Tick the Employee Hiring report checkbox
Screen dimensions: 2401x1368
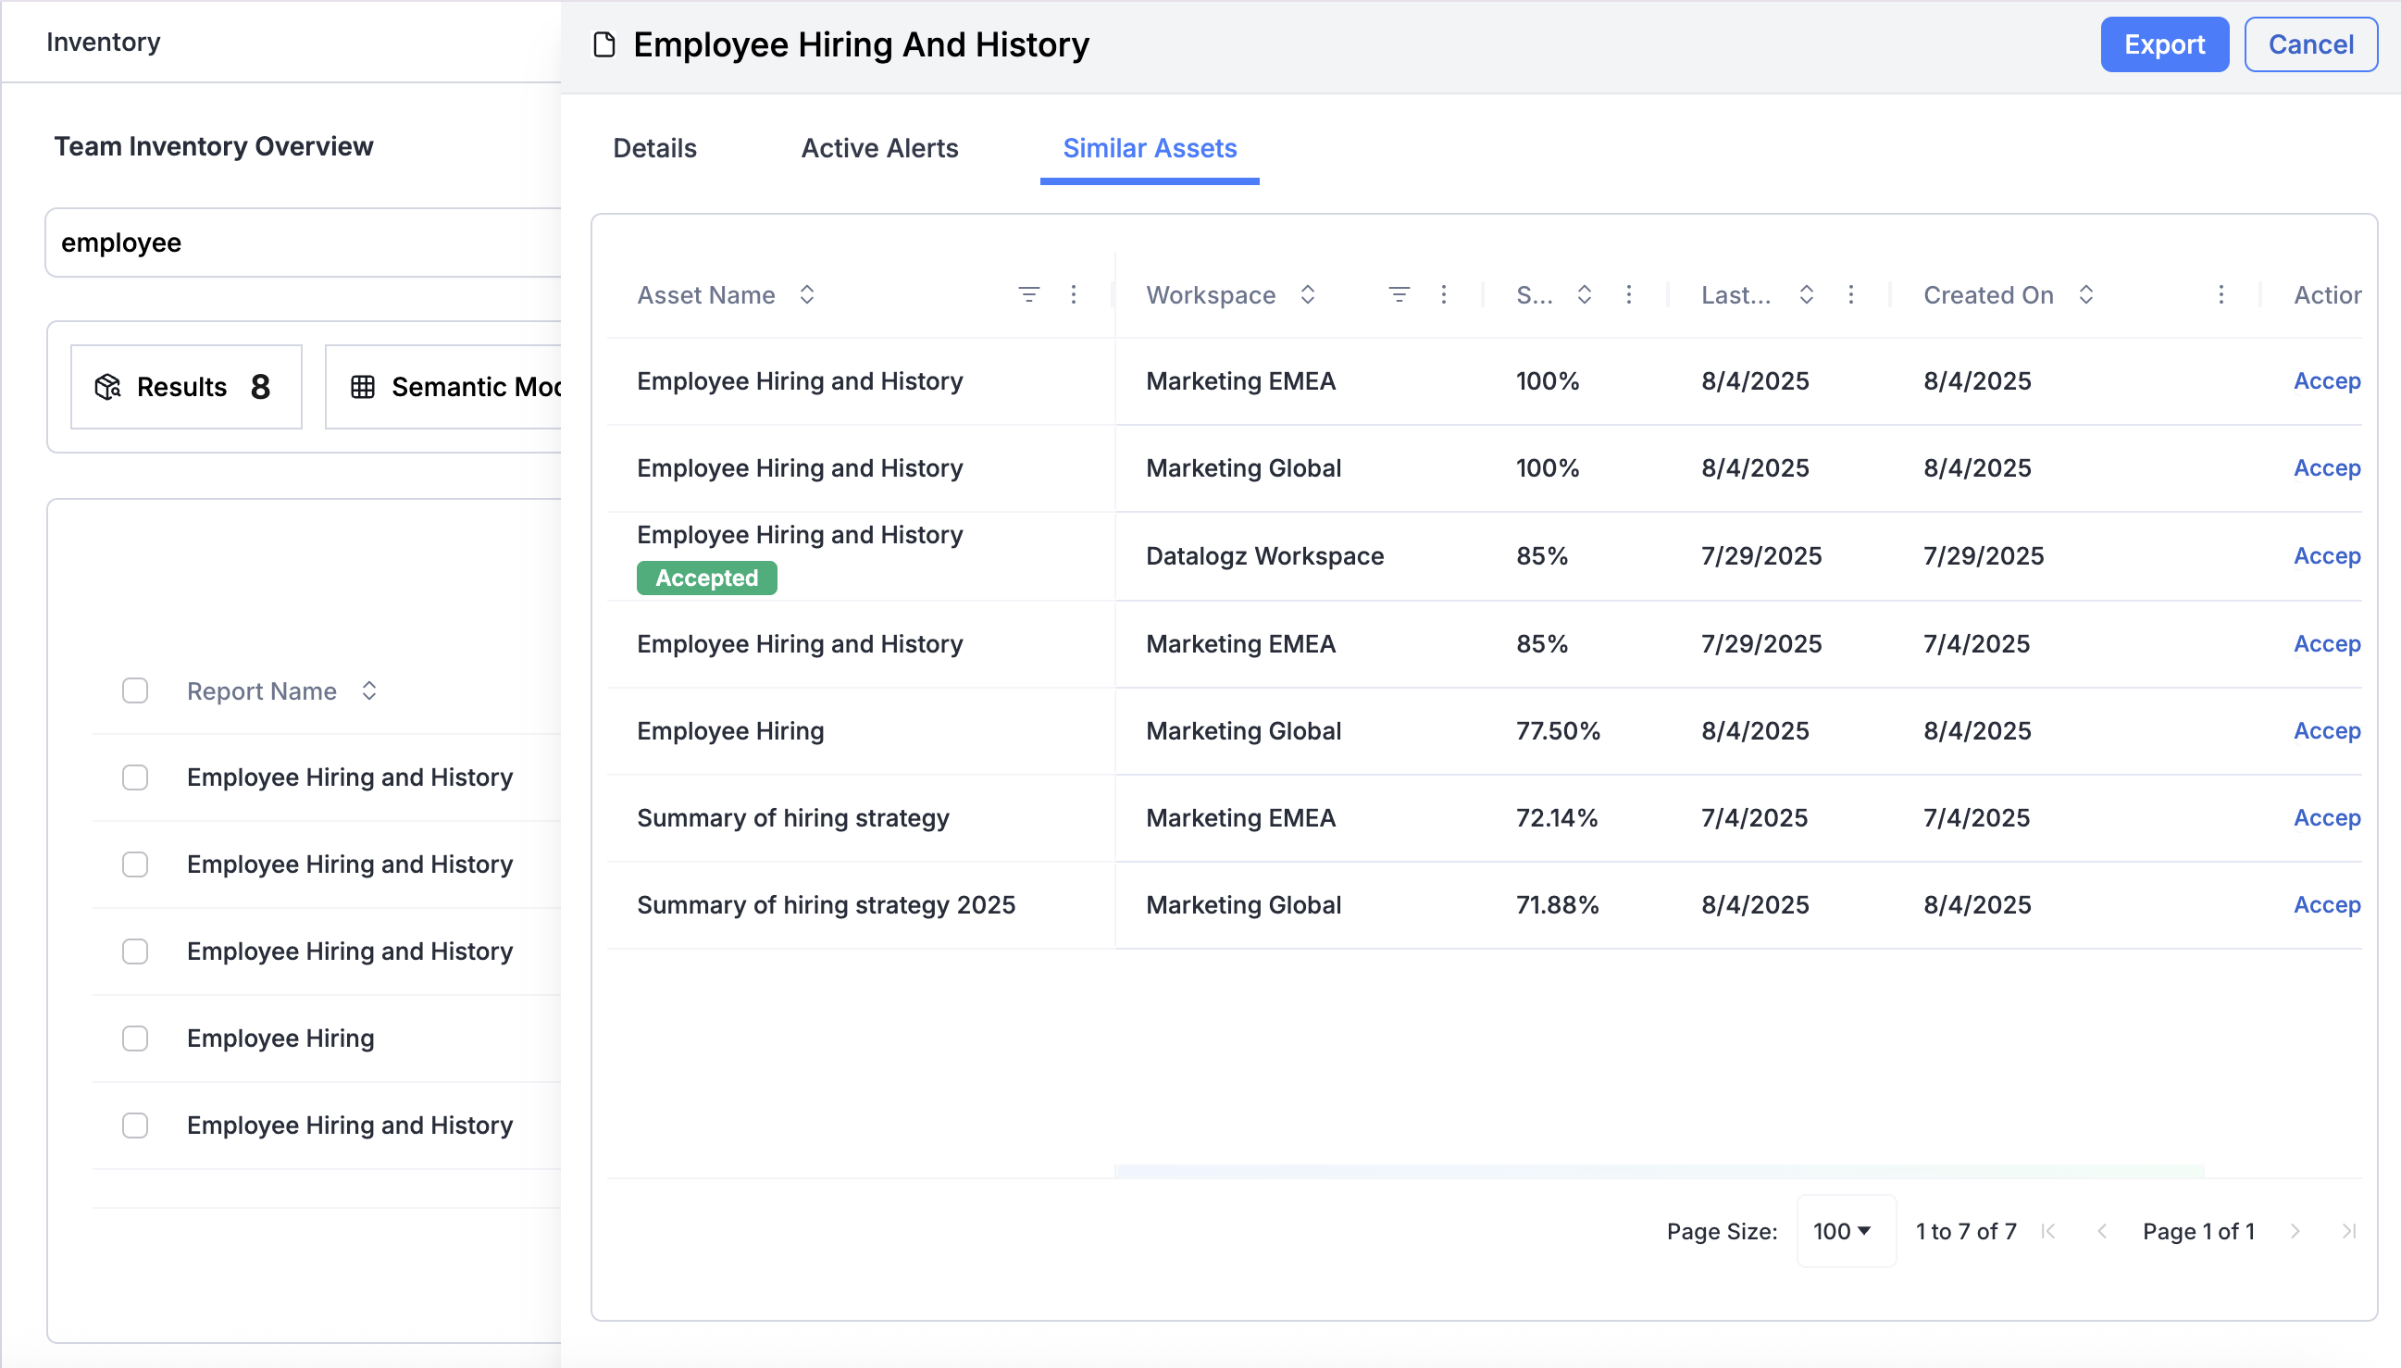[x=135, y=1038]
